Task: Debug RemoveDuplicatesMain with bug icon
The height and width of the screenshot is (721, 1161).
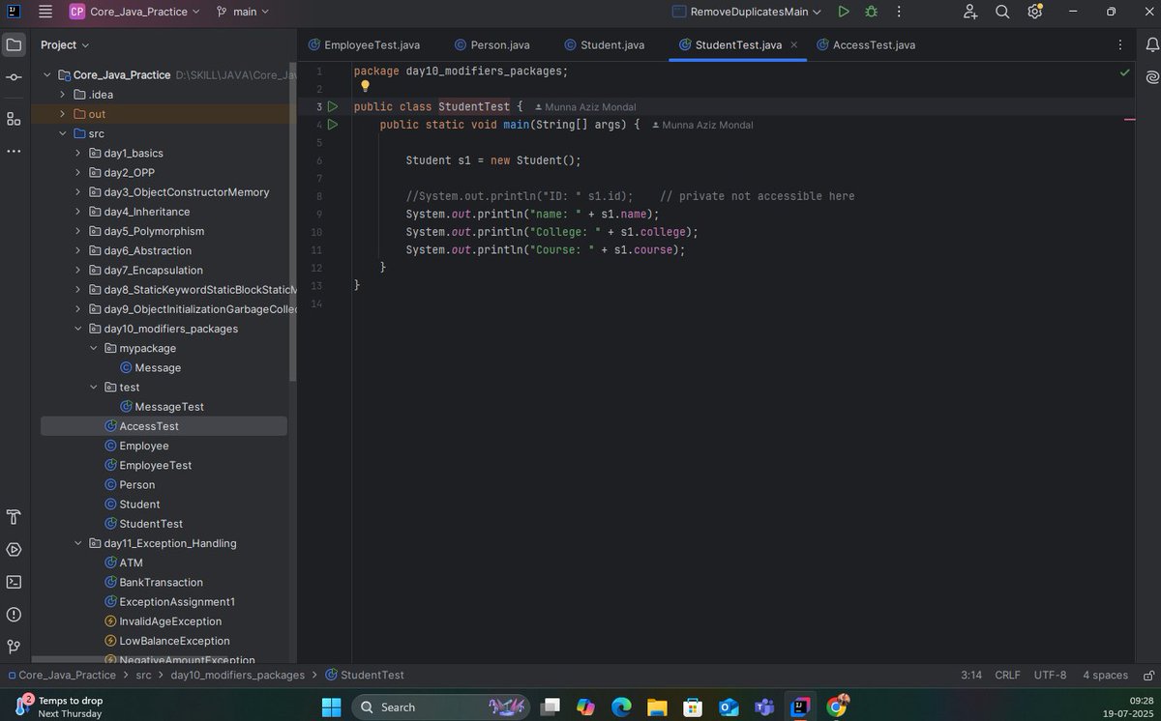Action: (x=871, y=12)
